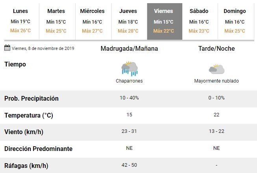Click the 10 - 40% precipitation value
Image resolution: width=257 pixels, height=173 pixels.
coord(129,98)
